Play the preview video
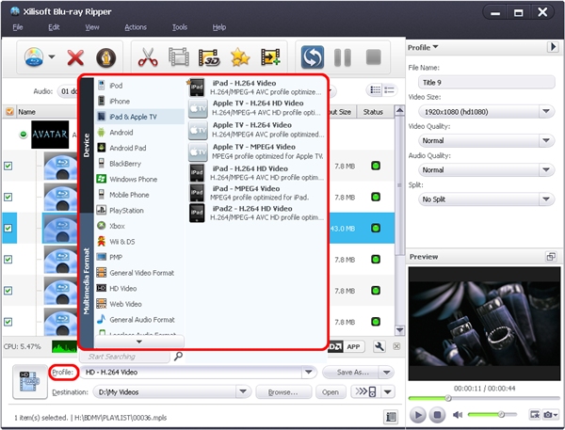The image size is (565, 430). pos(418,415)
